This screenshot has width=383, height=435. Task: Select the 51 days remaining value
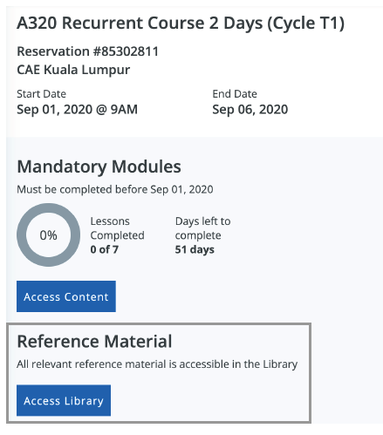tap(195, 249)
